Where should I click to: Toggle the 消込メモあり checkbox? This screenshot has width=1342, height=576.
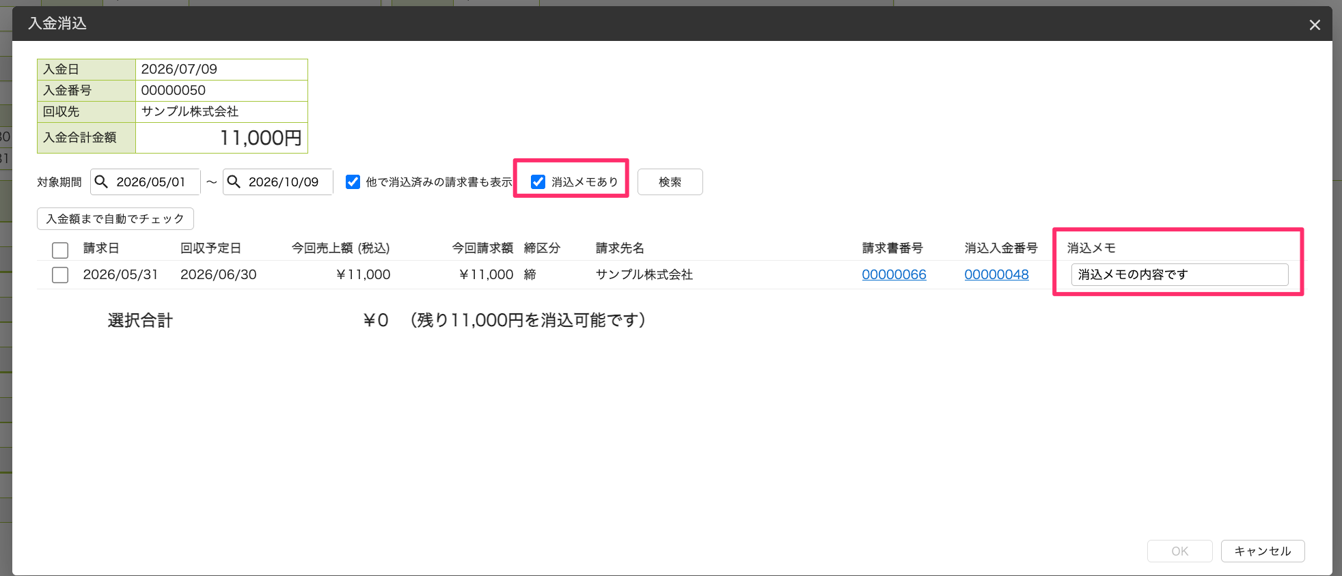[538, 182]
